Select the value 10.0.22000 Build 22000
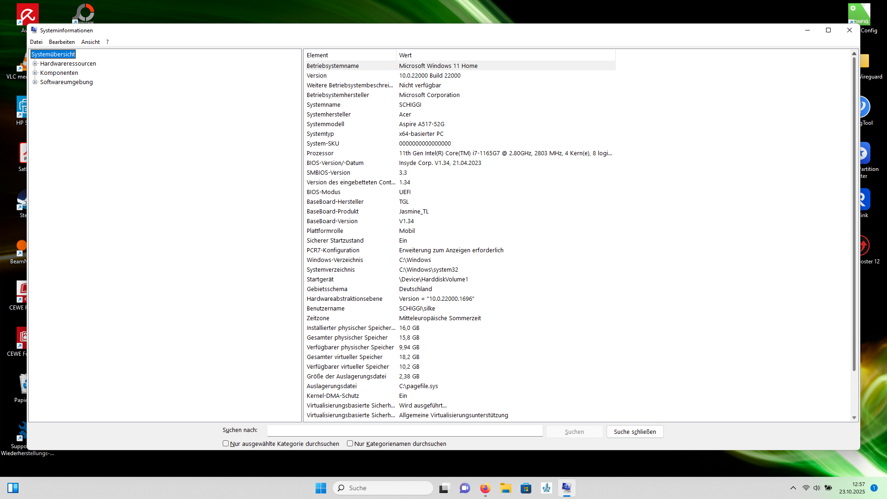 coord(430,76)
